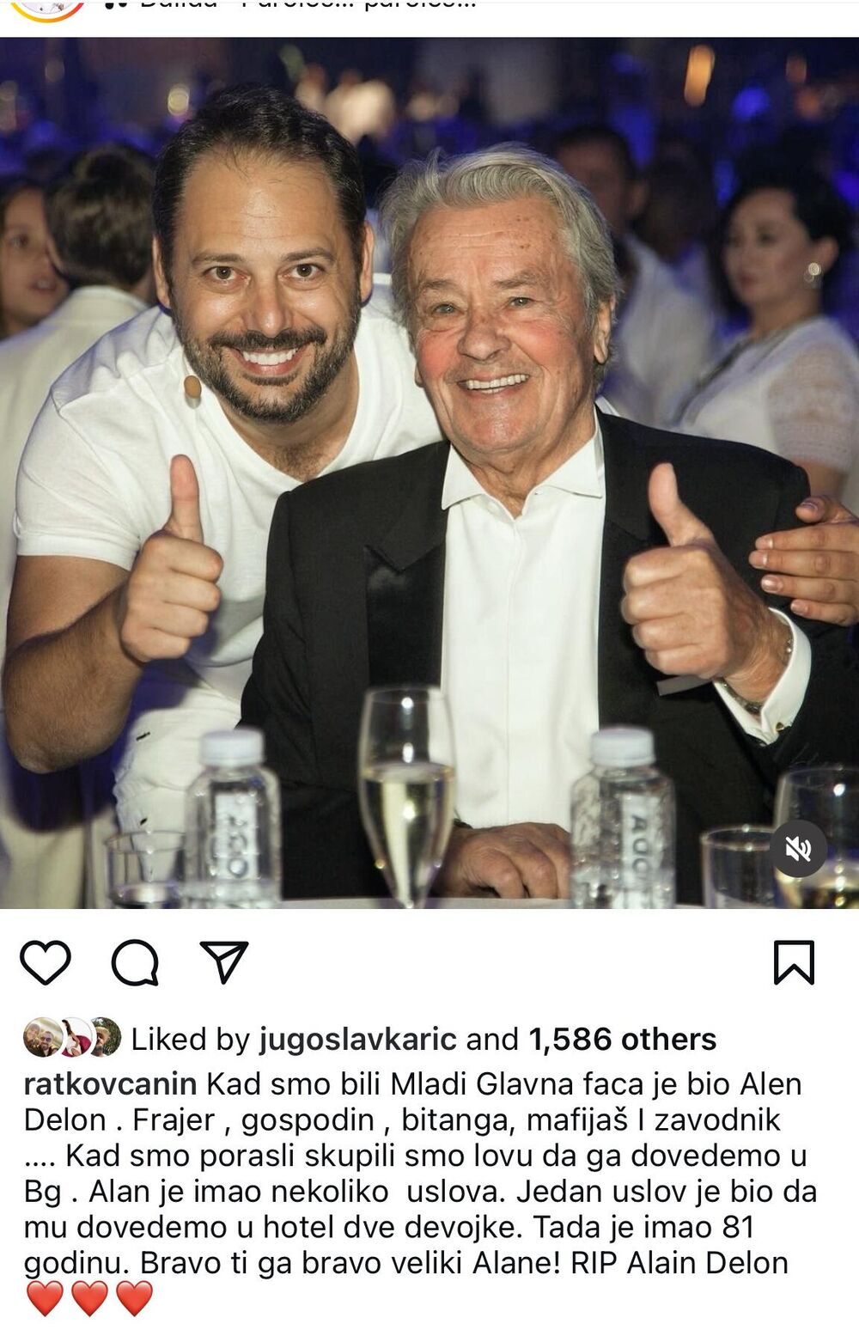
Task: Tap the Liked by text label
Action: pos(190,1040)
